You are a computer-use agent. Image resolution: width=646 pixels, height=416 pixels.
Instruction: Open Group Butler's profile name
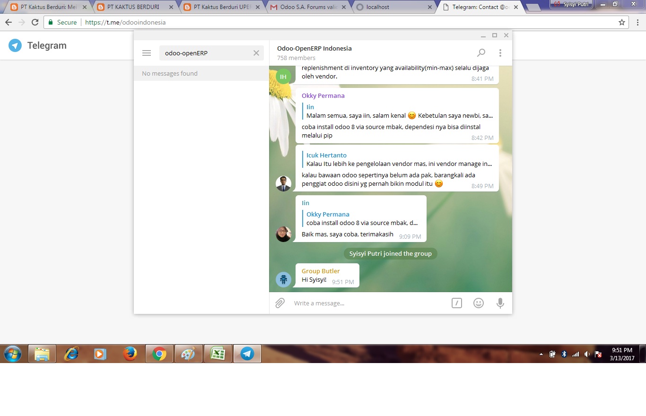click(x=321, y=271)
